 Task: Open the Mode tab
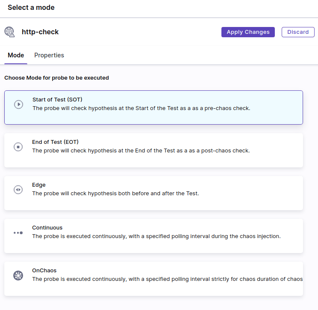pyautogui.click(x=16, y=55)
